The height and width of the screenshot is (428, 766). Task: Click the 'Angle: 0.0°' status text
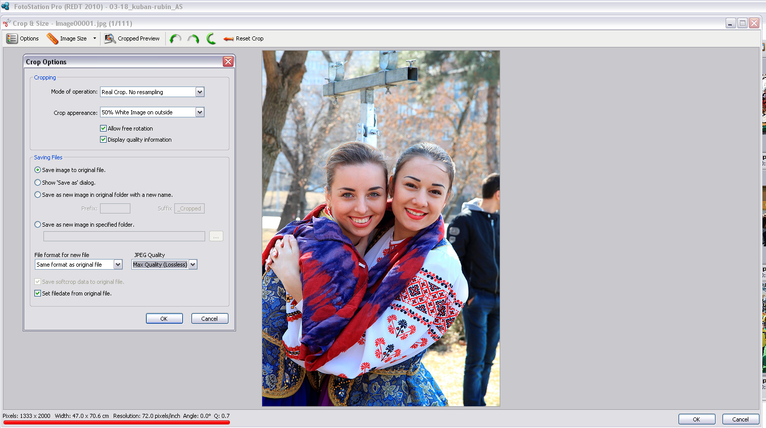197,416
